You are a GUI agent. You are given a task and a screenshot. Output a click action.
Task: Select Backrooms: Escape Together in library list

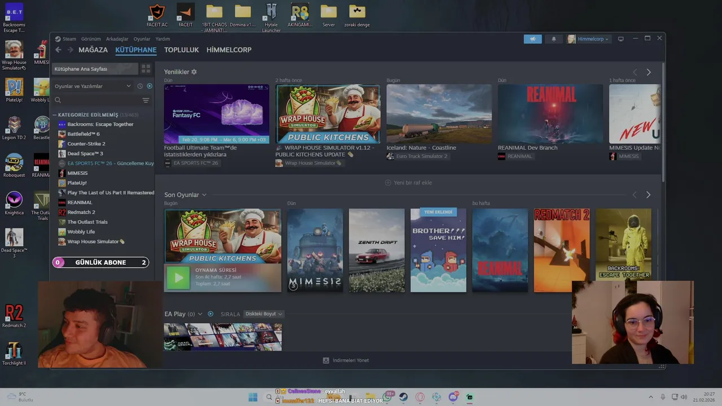[100, 124]
